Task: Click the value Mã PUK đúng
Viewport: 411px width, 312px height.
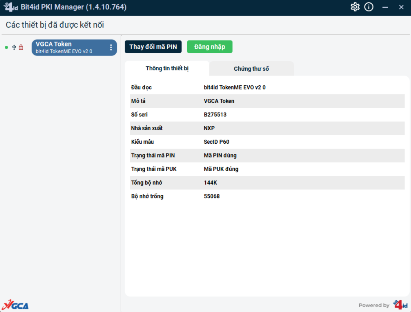Action: 221,169
